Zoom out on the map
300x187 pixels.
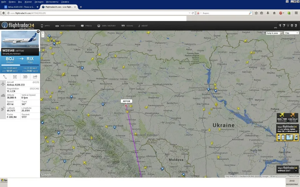(x=43, y=36)
